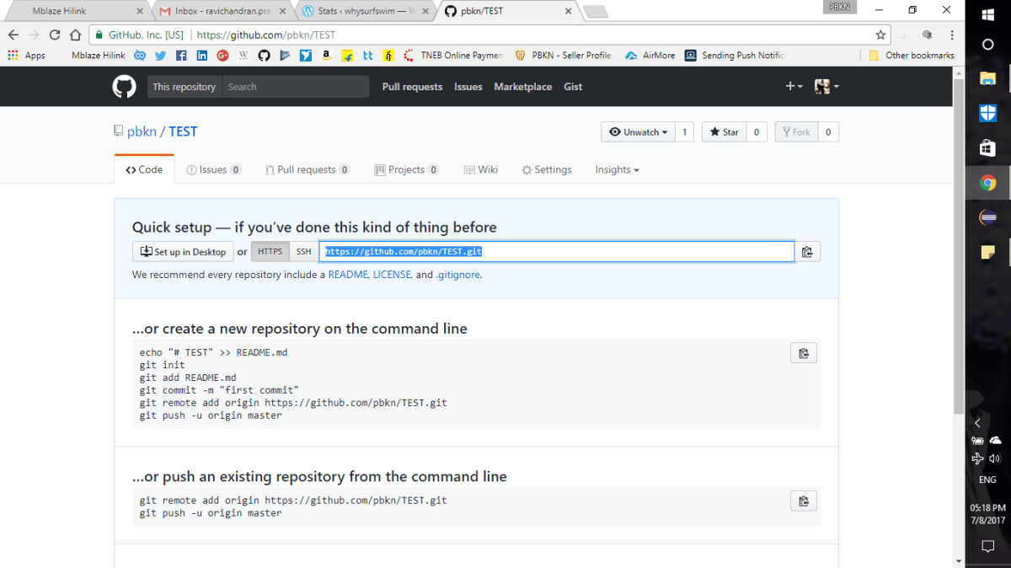Copy the new repository command line instructions

[x=803, y=352]
